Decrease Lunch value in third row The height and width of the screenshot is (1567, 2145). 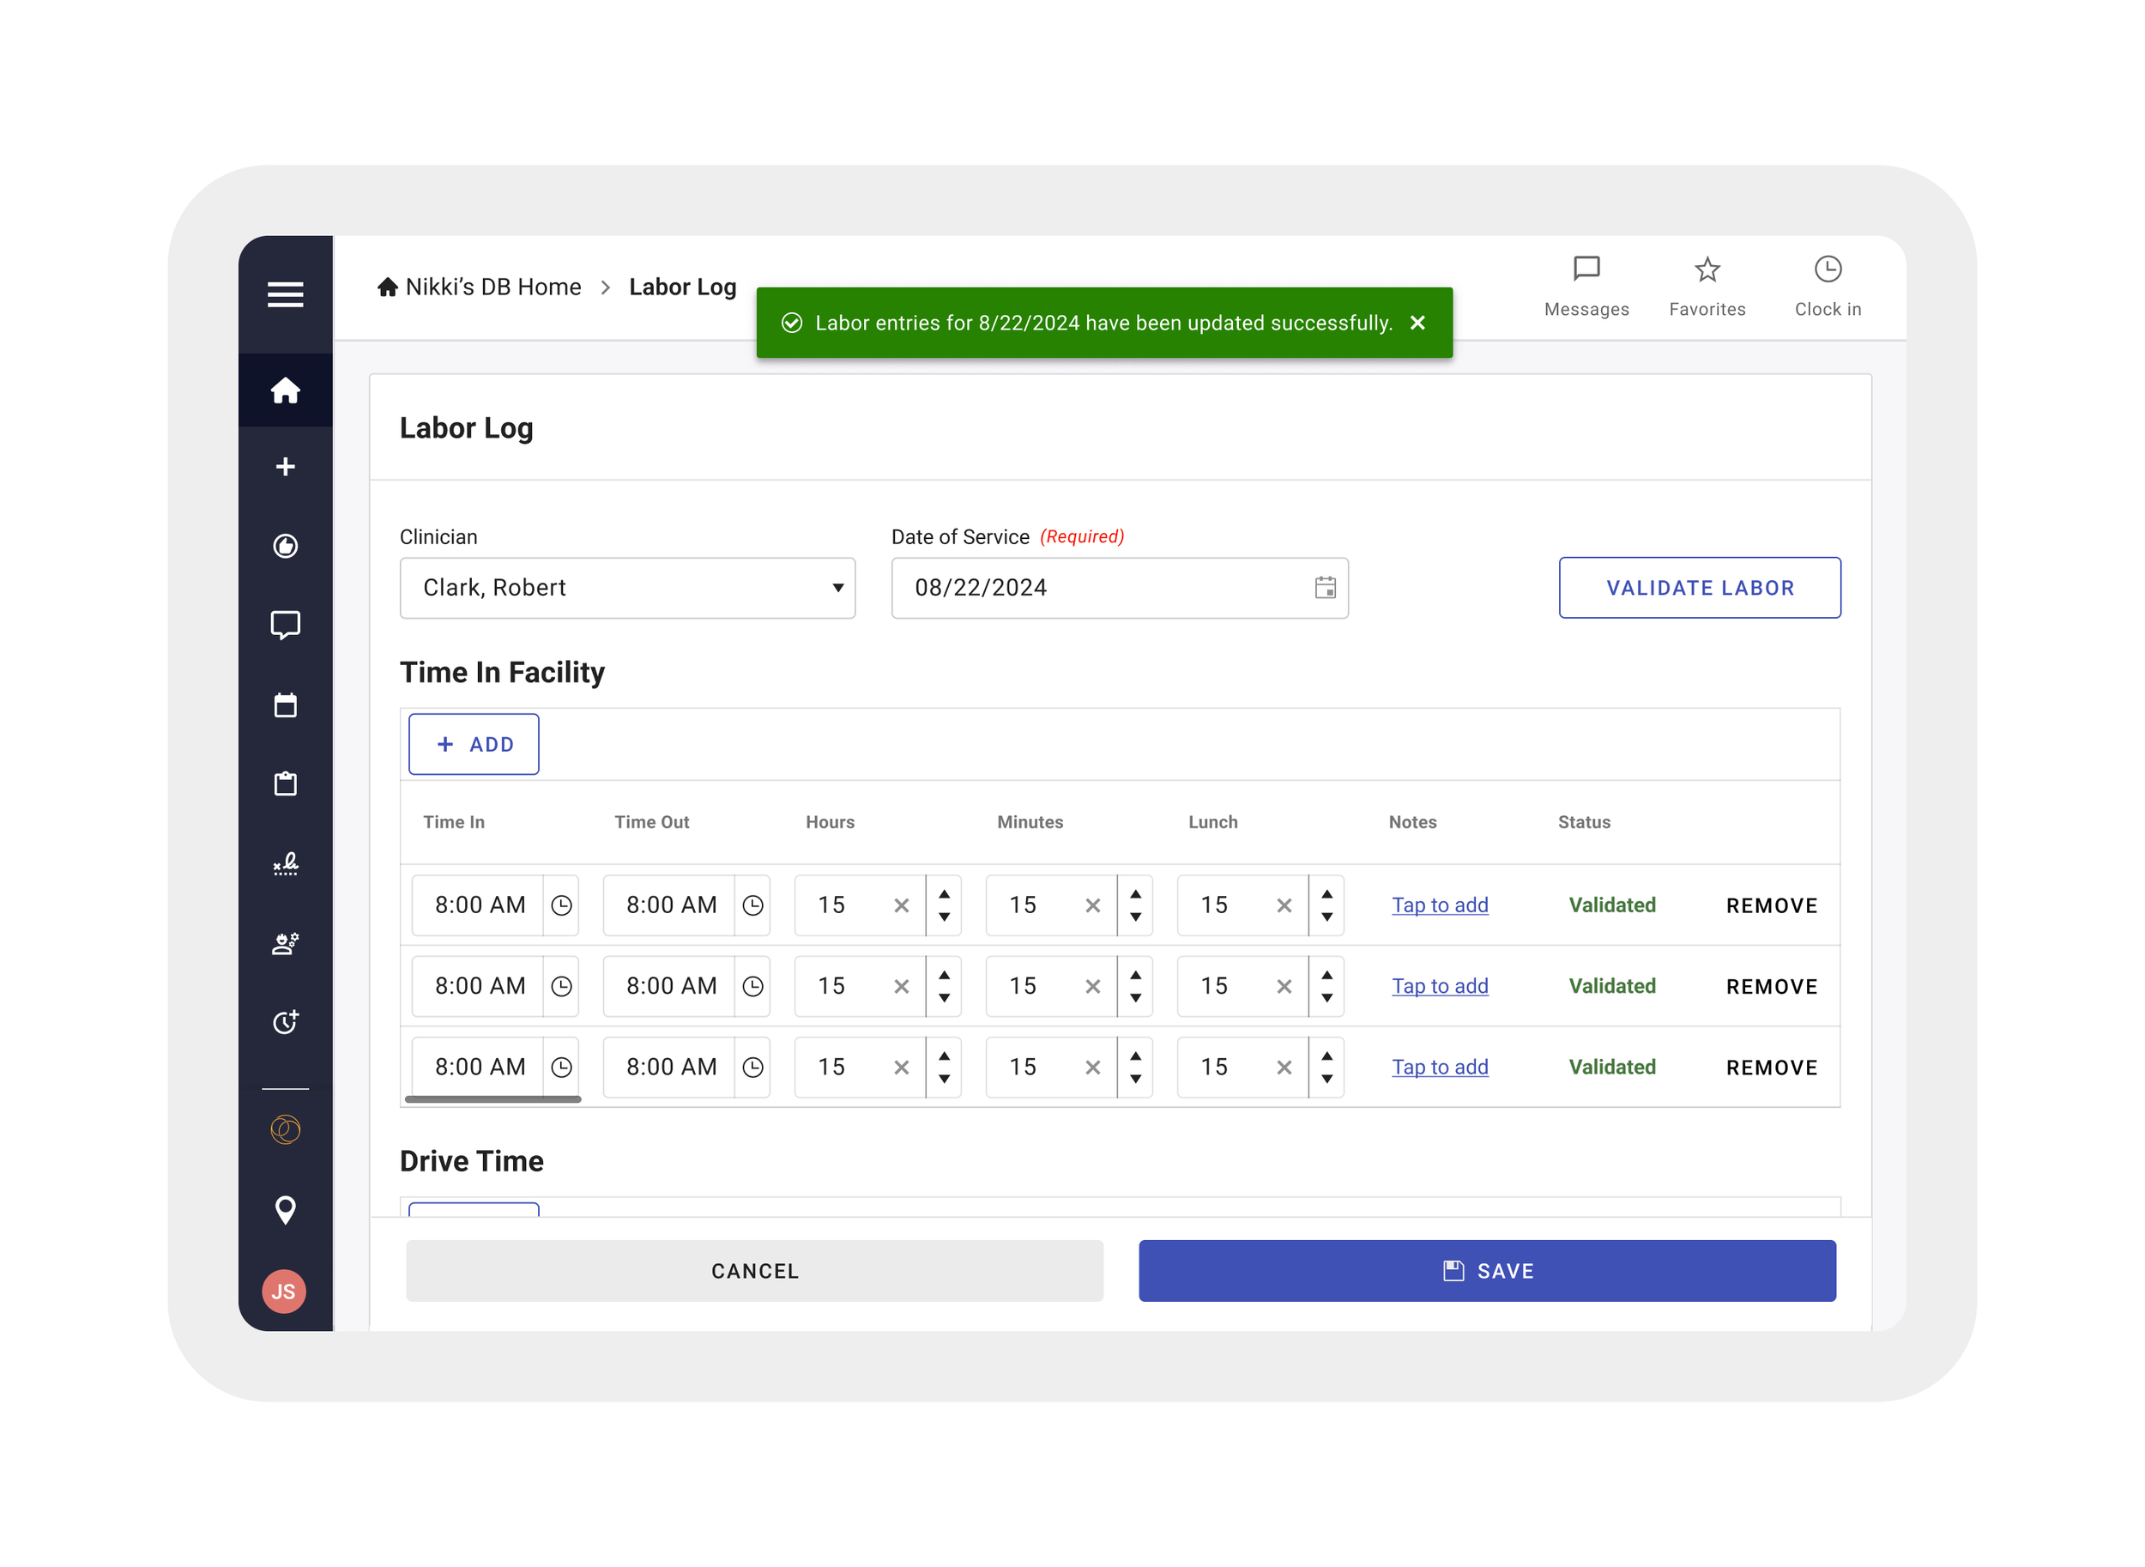coord(1326,1079)
